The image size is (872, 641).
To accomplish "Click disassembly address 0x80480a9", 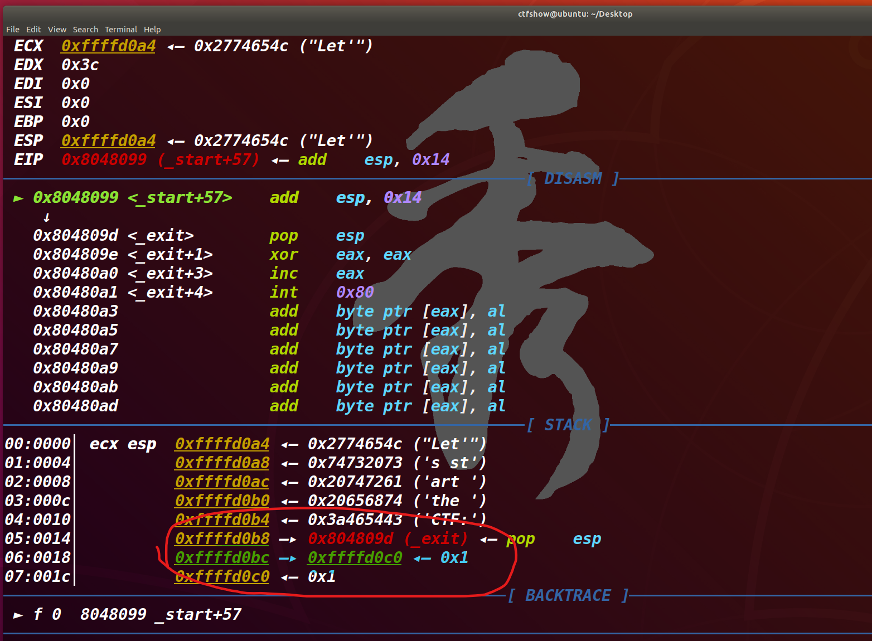I will coord(75,368).
